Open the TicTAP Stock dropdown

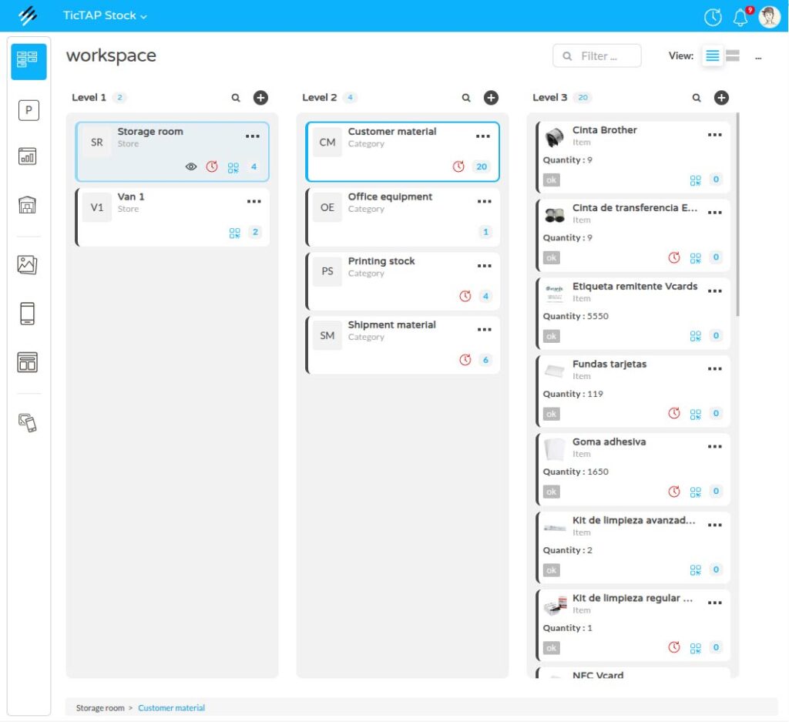pos(105,15)
